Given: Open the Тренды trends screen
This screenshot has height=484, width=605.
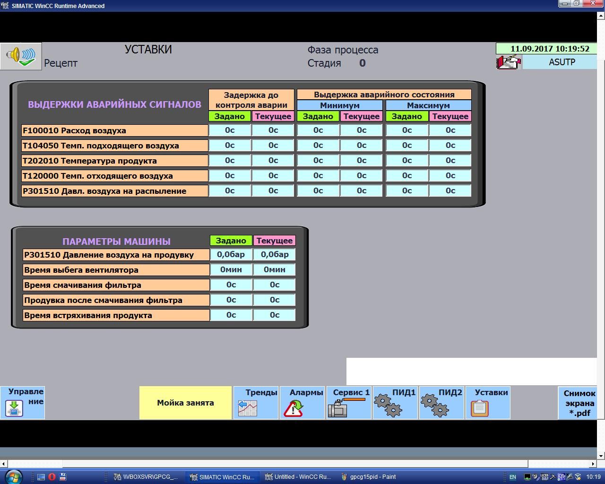Looking at the screenshot, I should pos(256,403).
